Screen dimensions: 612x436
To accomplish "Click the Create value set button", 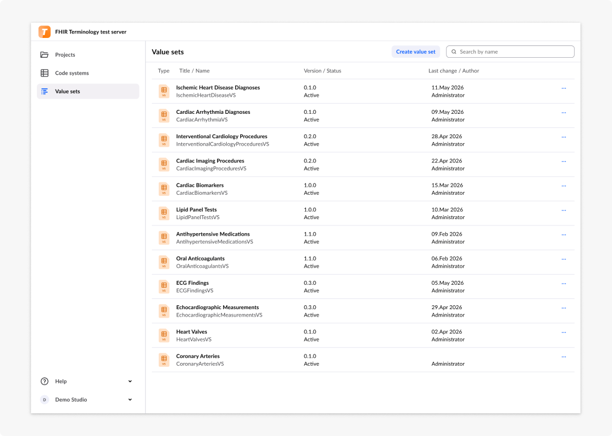I will click(416, 52).
